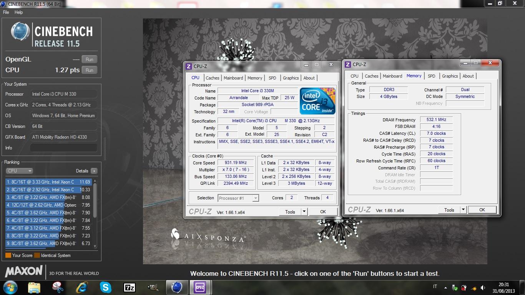The image size is (525, 295).
Task: Open the Ranking CPU dropdown
Action: click(19, 171)
